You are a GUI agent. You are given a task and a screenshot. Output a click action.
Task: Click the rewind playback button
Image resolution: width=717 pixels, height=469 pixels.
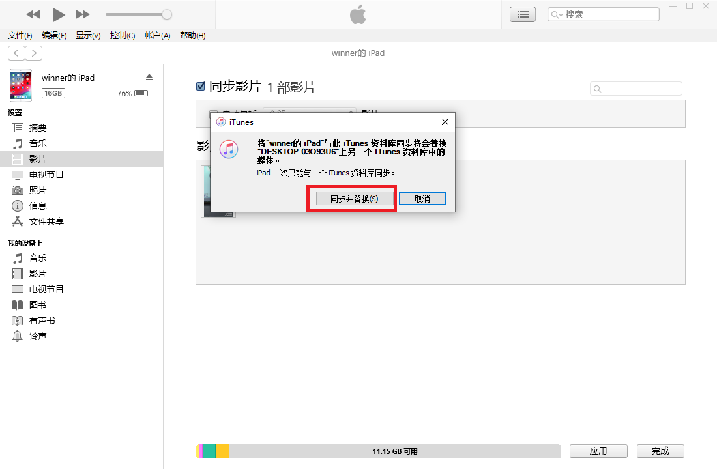tap(33, 14)
